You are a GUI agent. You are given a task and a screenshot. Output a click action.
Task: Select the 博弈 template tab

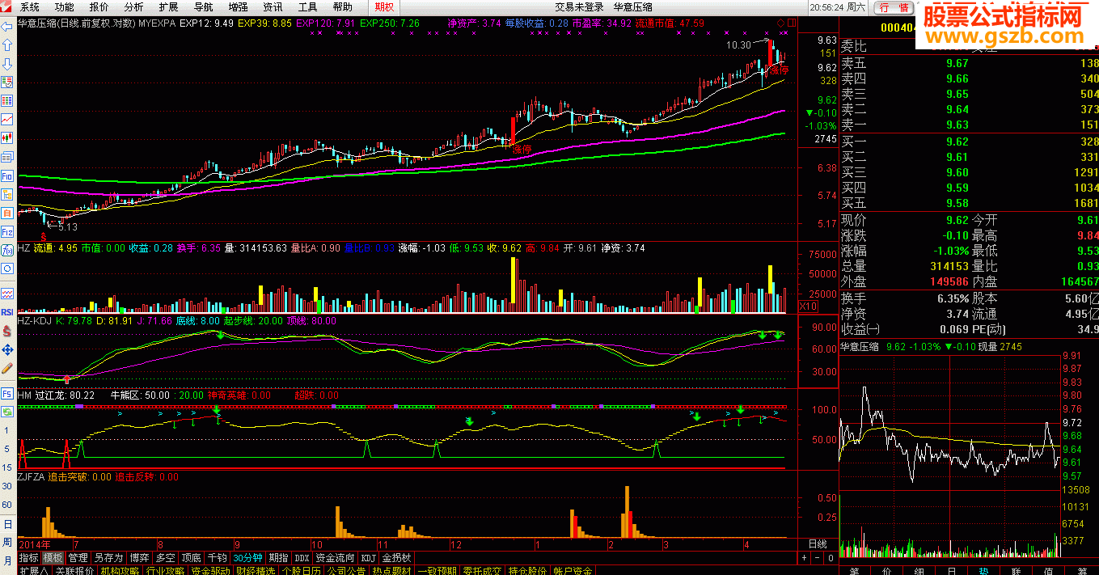pyautogui.click(x=139, y=558)
